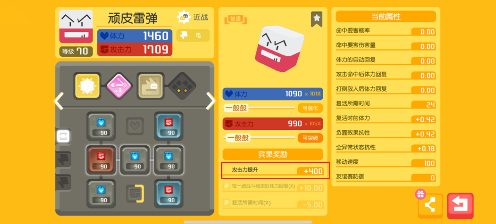Expand the 宾果奖励 header

273,154
